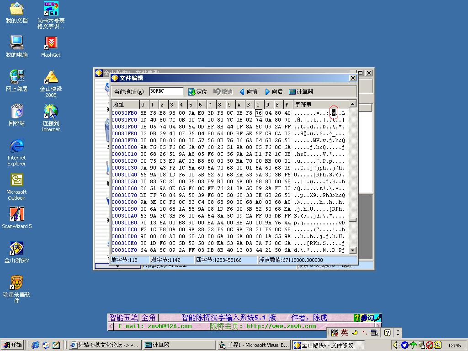Open the 开始 Start menu
The height and width of the screenshot is (351, 468).
pos(13,345)
